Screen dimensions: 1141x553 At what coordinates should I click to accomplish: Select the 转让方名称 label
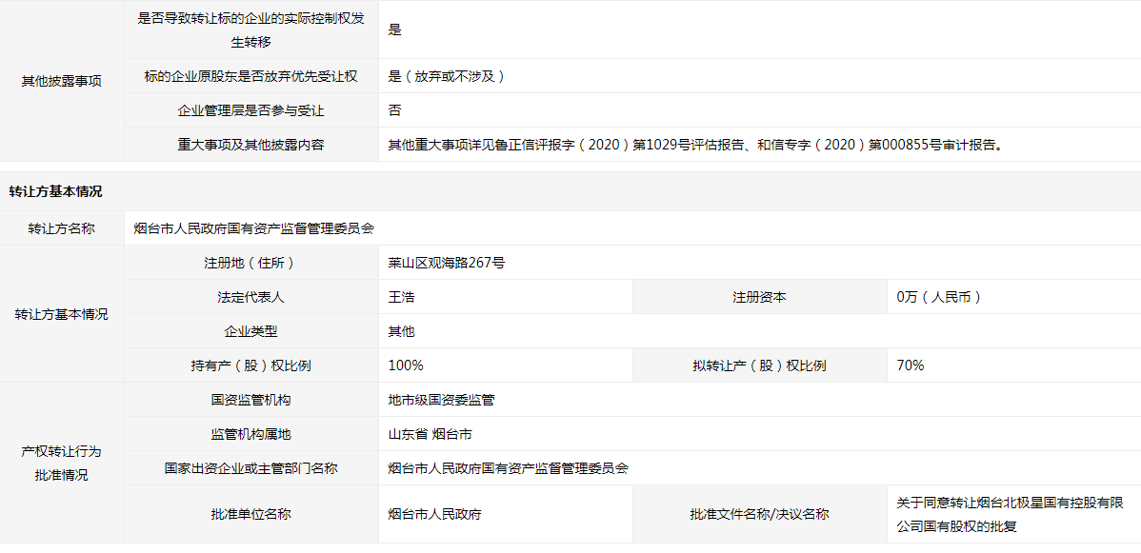pos(62,227)
